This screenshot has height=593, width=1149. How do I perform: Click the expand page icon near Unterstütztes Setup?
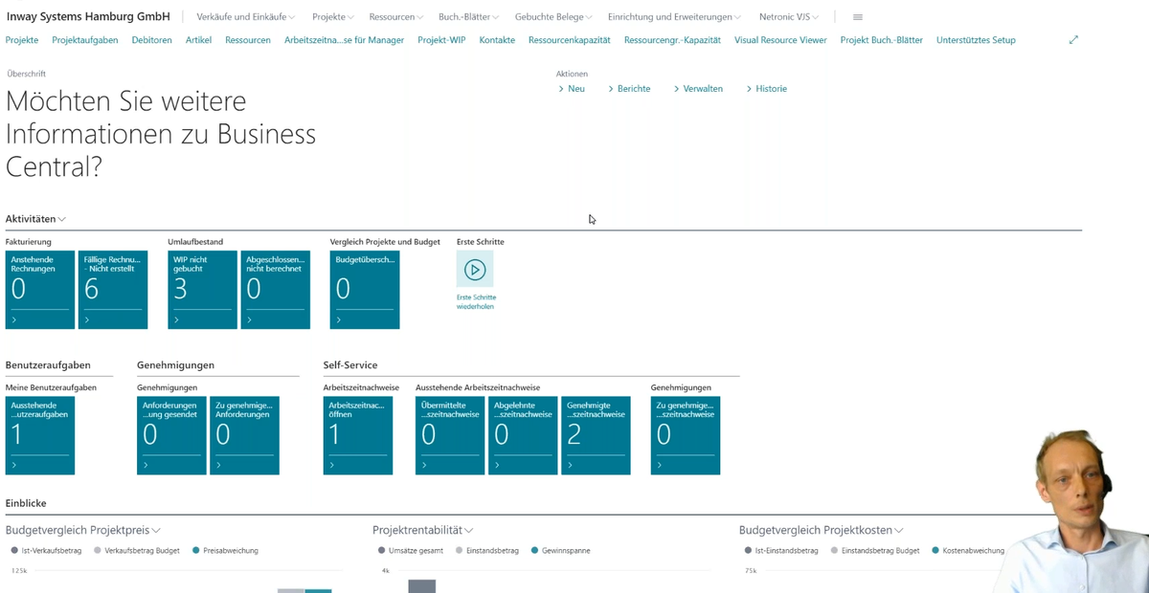(x=1073, y=40)
